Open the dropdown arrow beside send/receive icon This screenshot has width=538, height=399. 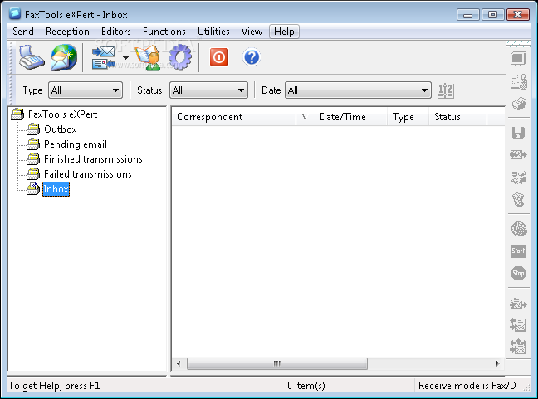pyautogui.click(x=125, y=57)
